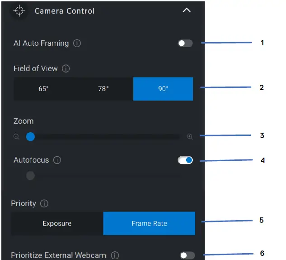
Task: Enable Prioritize External Webcam toggle
Action: (188, 255)
